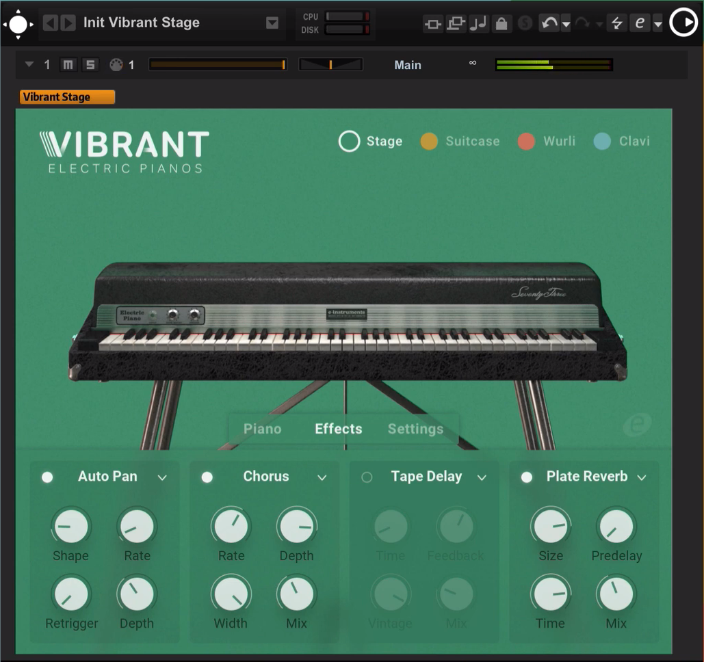Open the Tape Delay effect type chevron
The image size is (704, 662).
coord(482,477)
